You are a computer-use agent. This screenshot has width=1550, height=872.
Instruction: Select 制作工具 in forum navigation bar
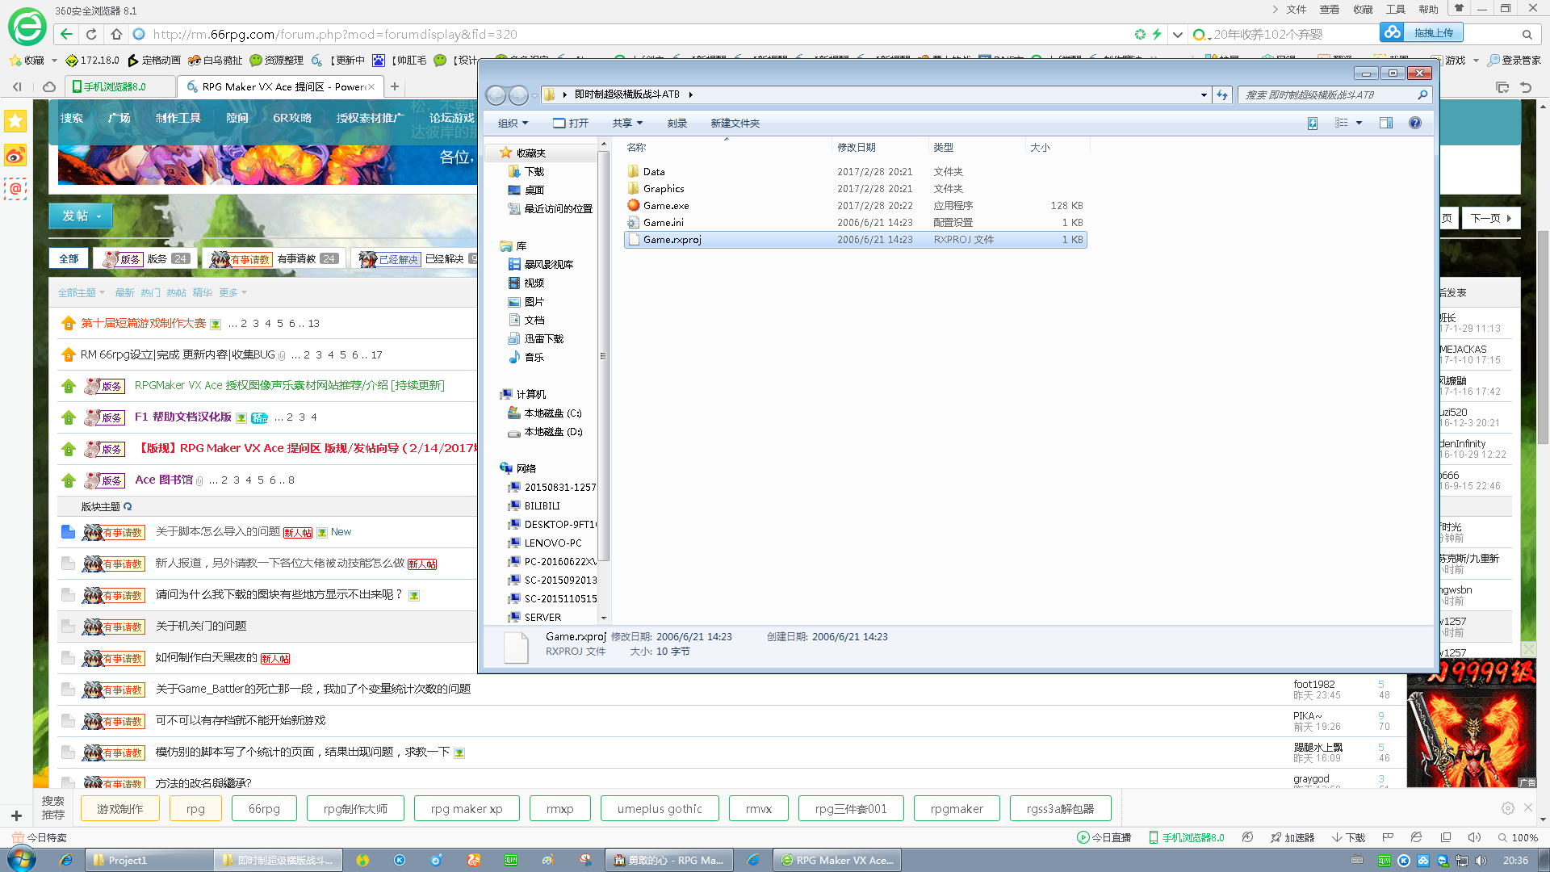178,118
